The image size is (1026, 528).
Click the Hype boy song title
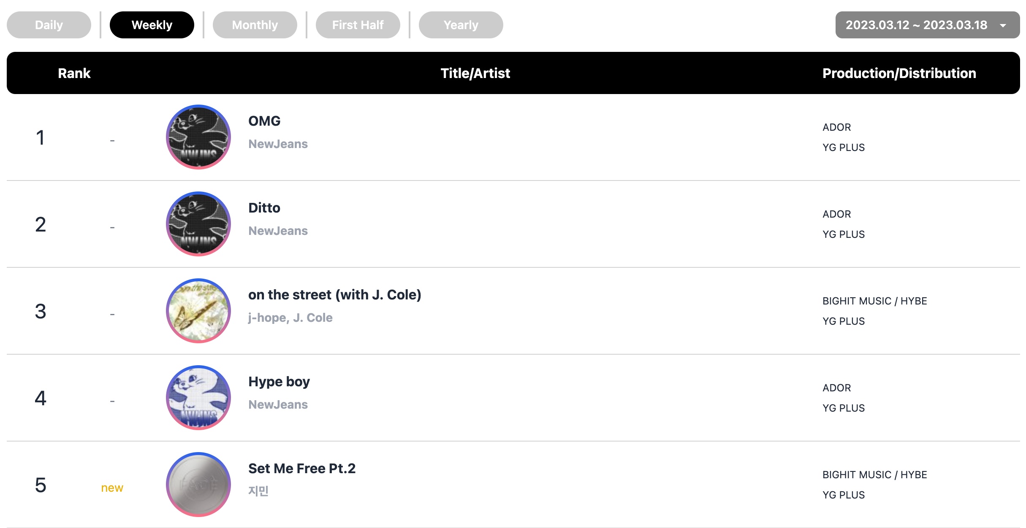(279, 382)
